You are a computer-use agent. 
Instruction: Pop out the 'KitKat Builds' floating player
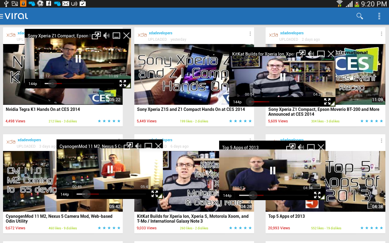pyautogui.click(x=301, y=54)
